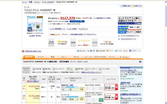The width and height of the screenshot is (167, 104).
Task: Go to DIGITAL ONE ショップの売り場へ行く button
Action: tap(111, 87)
